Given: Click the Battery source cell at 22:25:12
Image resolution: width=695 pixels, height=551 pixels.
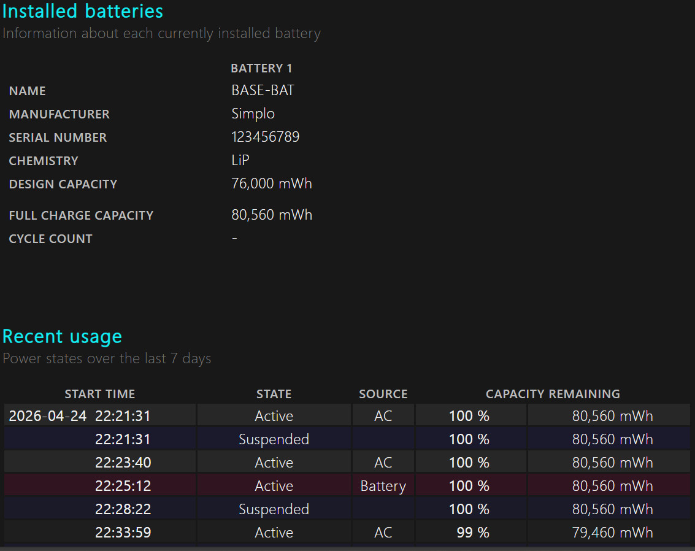Looking at the screenshot, I should [x=383, y=486].
